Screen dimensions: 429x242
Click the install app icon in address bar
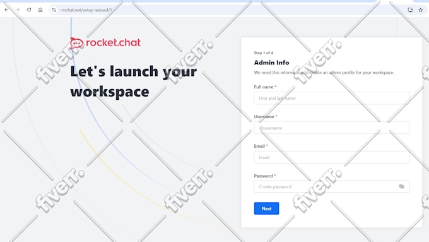[410, 10]
